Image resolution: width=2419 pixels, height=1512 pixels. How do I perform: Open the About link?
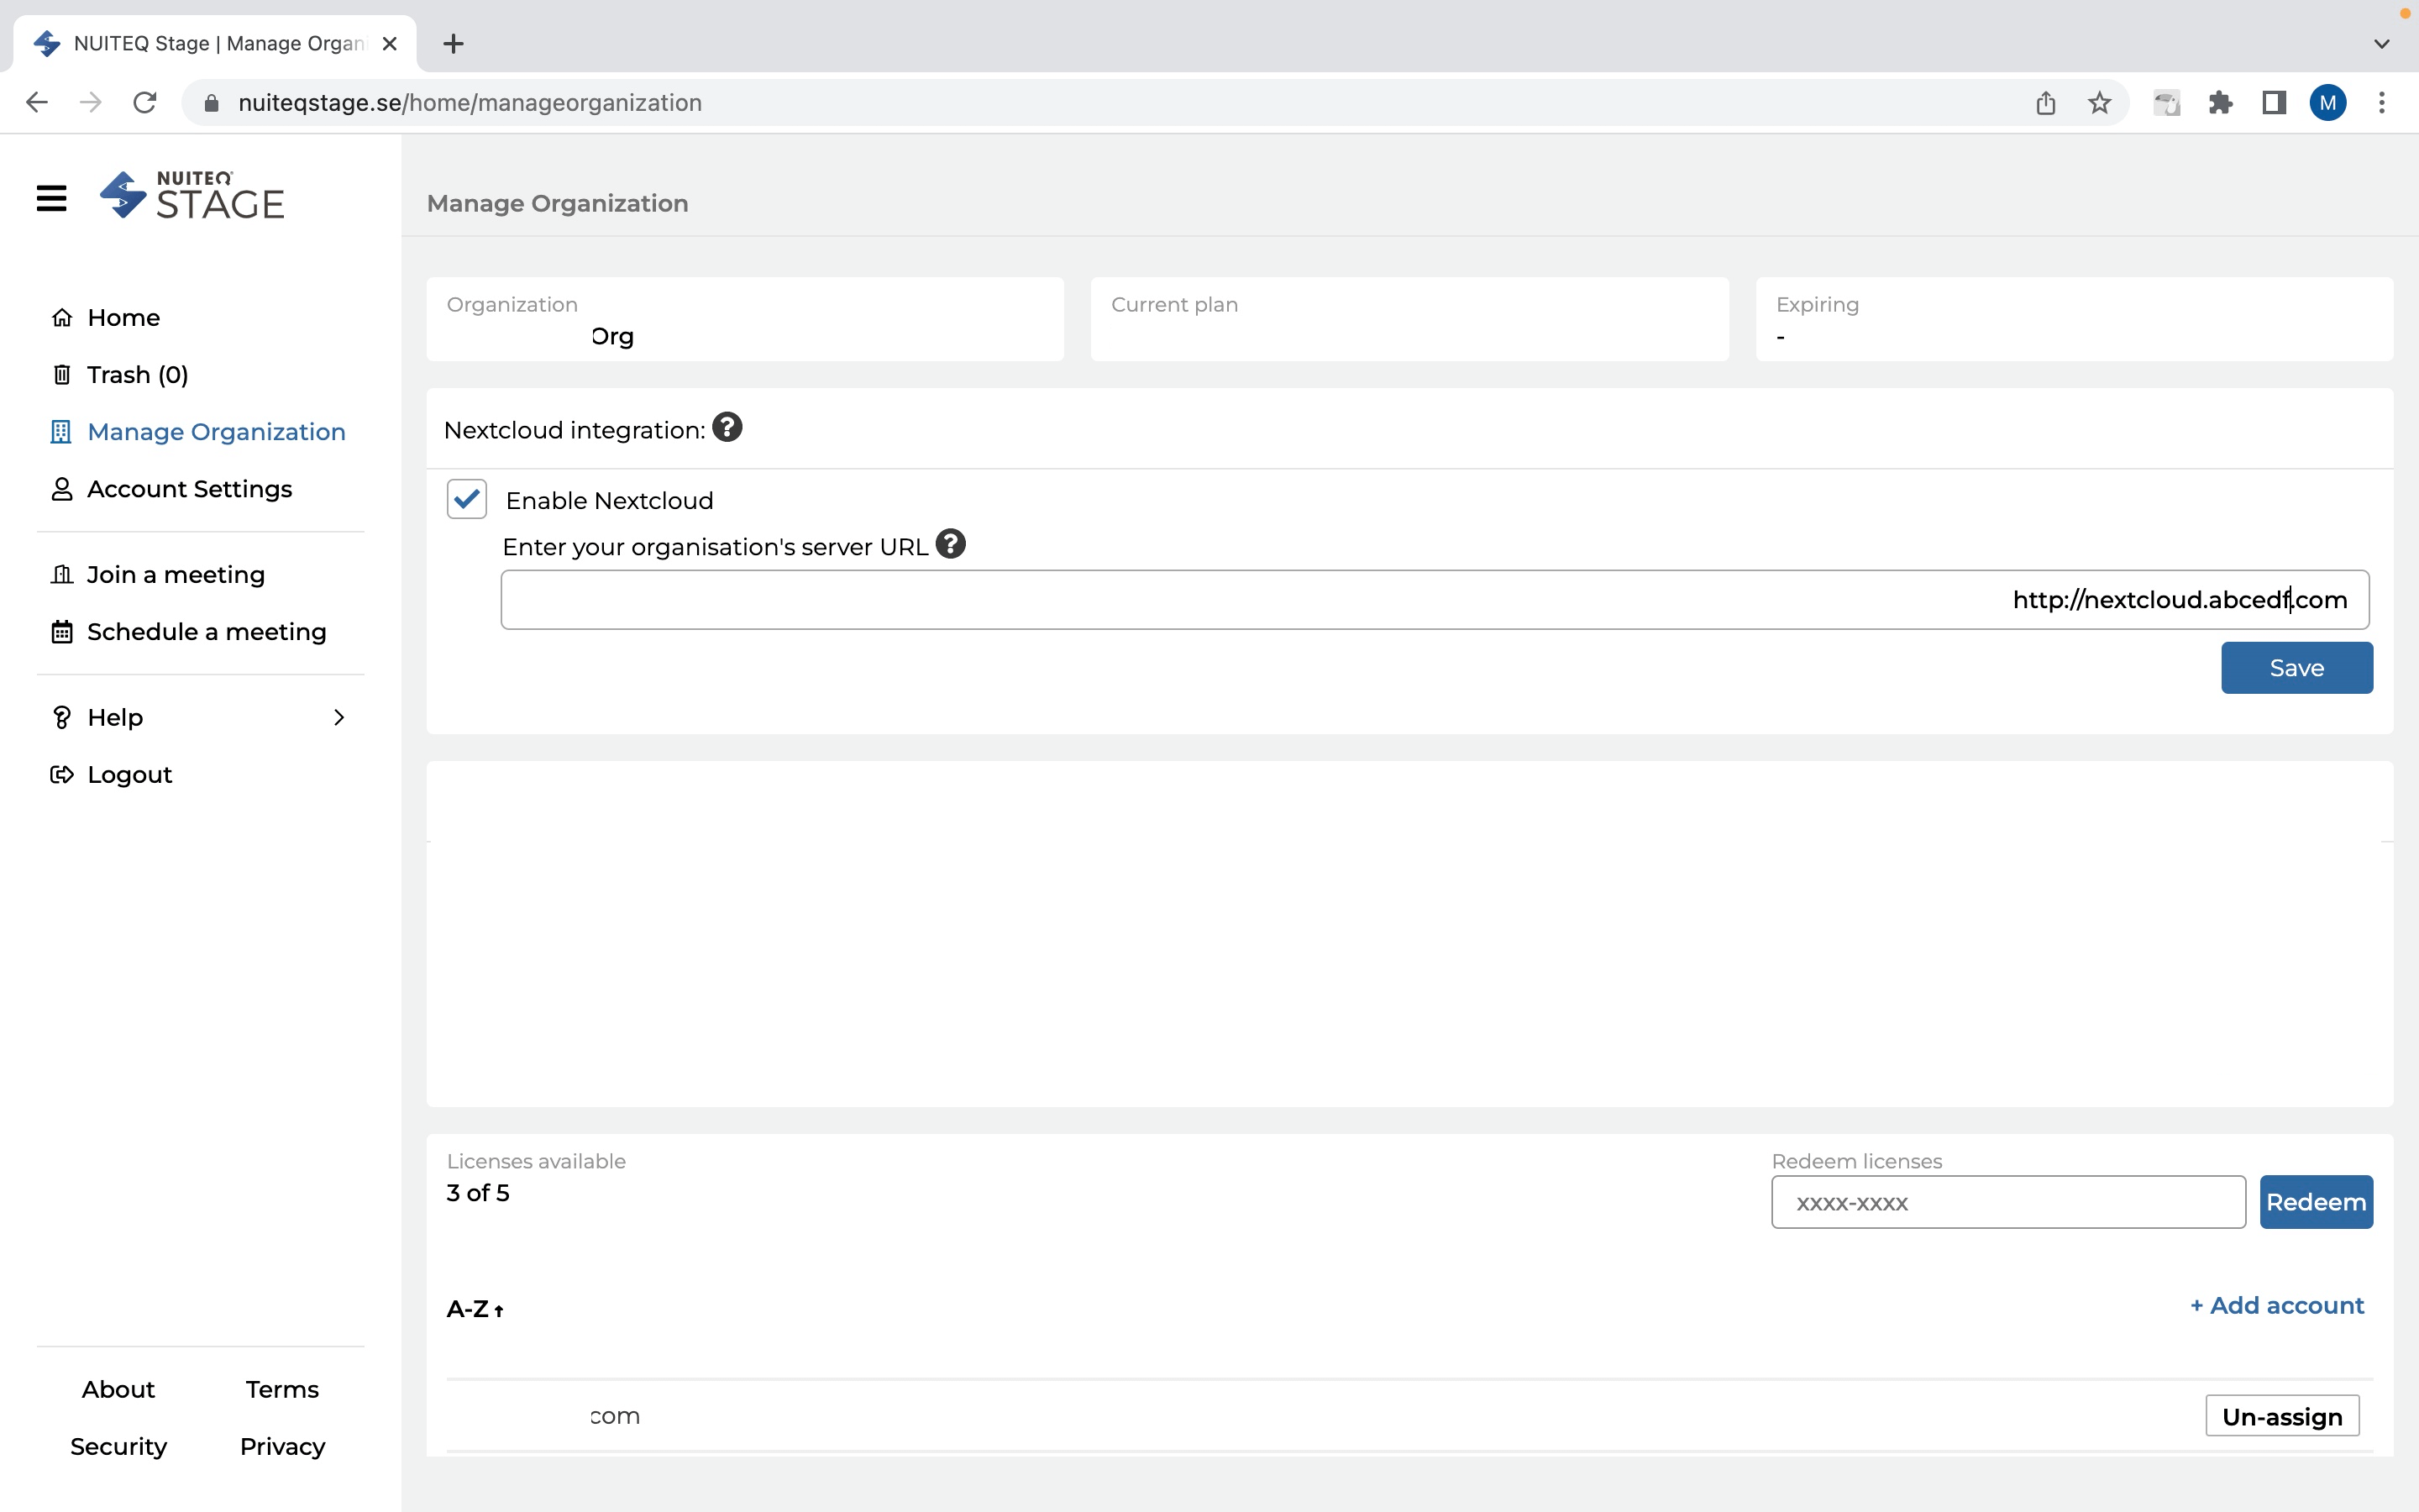[118, 1389]
